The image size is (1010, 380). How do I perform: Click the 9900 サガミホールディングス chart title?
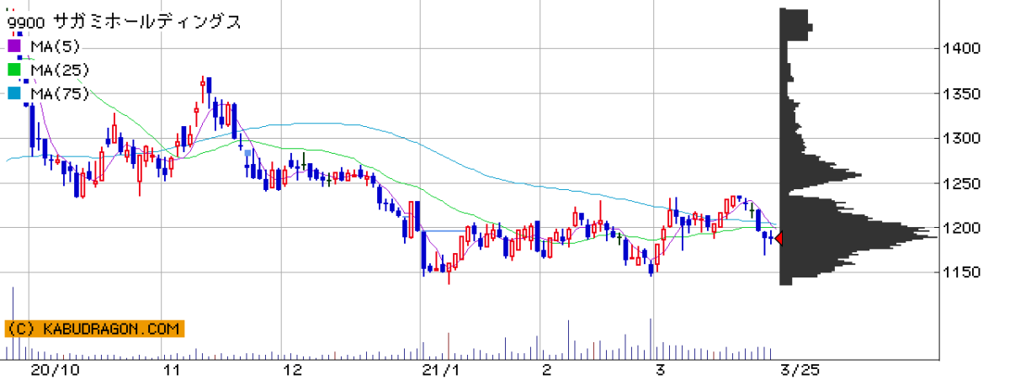tap(125, 23)
